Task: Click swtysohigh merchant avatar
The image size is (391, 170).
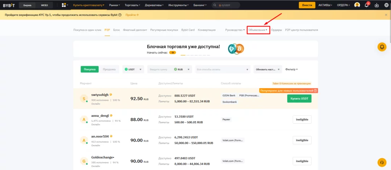Action: pos(84,99)
